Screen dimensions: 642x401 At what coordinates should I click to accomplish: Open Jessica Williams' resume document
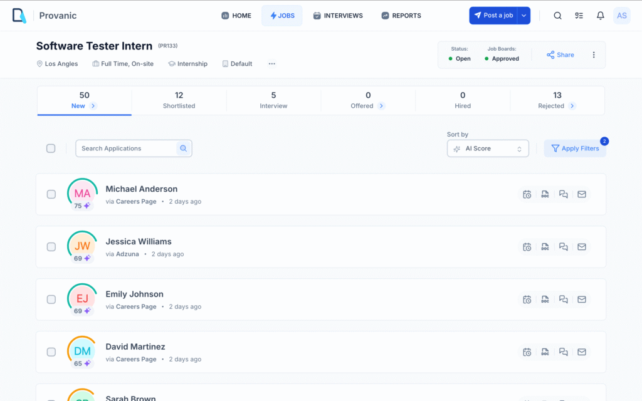[x=545, y=247]
